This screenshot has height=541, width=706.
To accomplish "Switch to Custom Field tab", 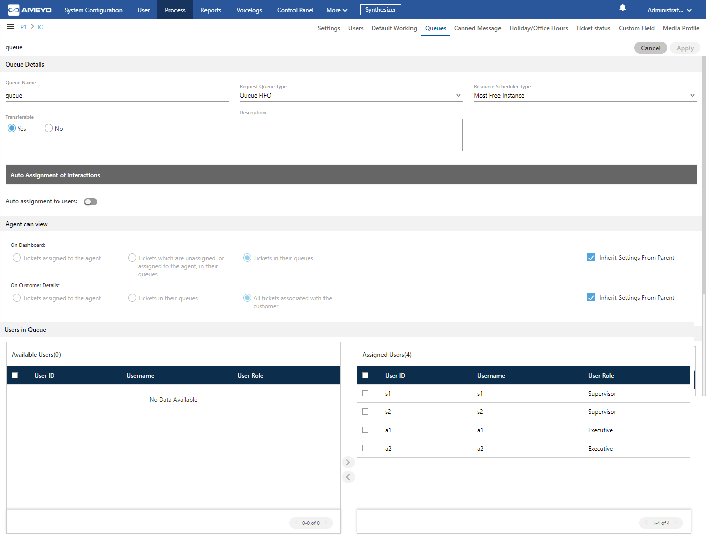I will tap(636, 28).
